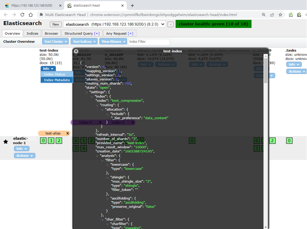Screen dimensions: 307x229
Task: Open the browser home page
Action: pyautogui.click(x=30, y=15)
